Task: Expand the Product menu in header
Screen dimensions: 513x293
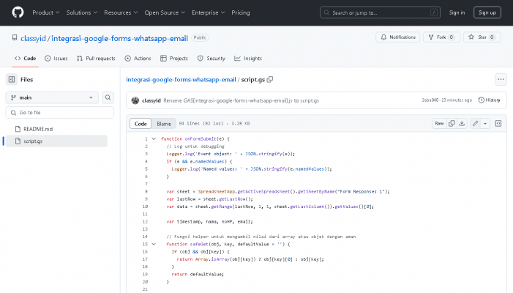Action: (45, 12)
